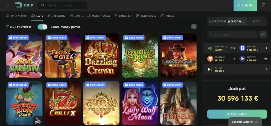The width and height of the screenshot is (271, 126).
Task: Open the Live Casino category
Action: click(56, 16)
